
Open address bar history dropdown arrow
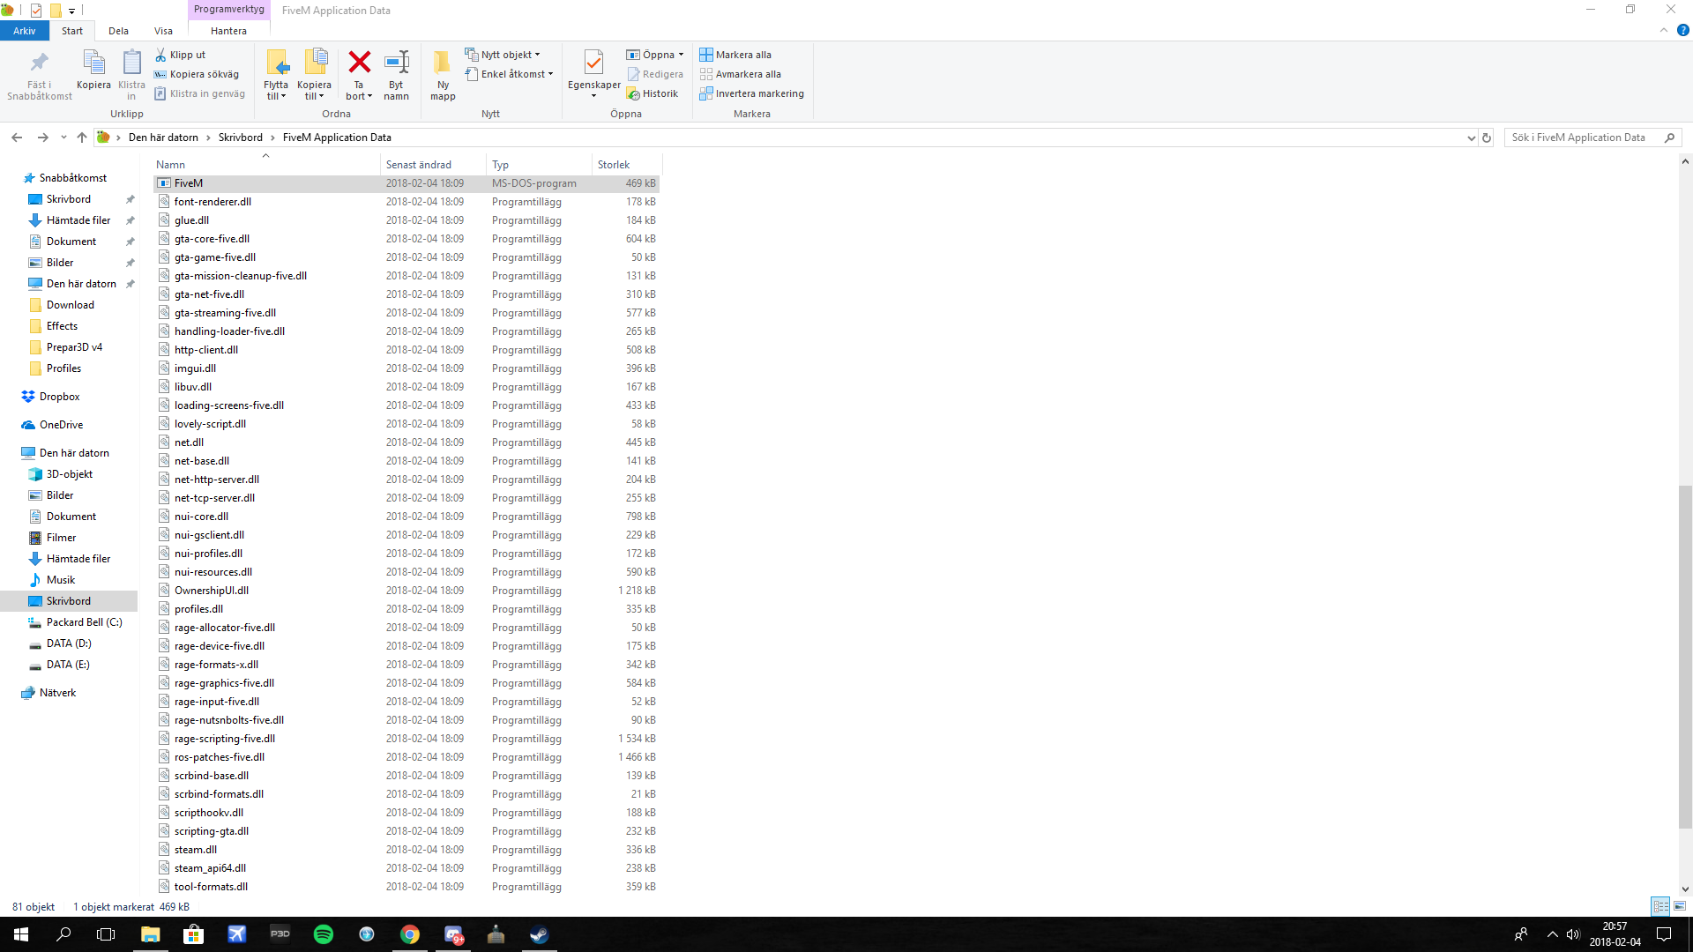click(1471, 138)
